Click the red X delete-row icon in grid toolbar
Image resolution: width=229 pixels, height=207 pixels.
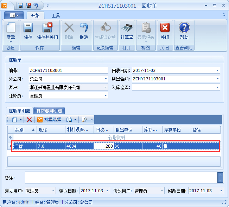29,120
